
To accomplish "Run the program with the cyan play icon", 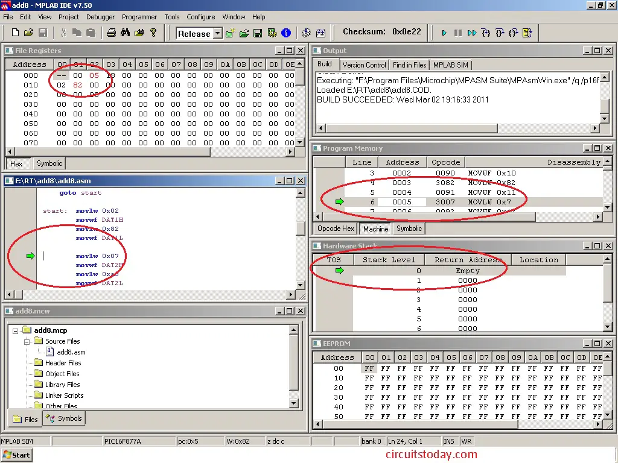I will click(444, 33).
